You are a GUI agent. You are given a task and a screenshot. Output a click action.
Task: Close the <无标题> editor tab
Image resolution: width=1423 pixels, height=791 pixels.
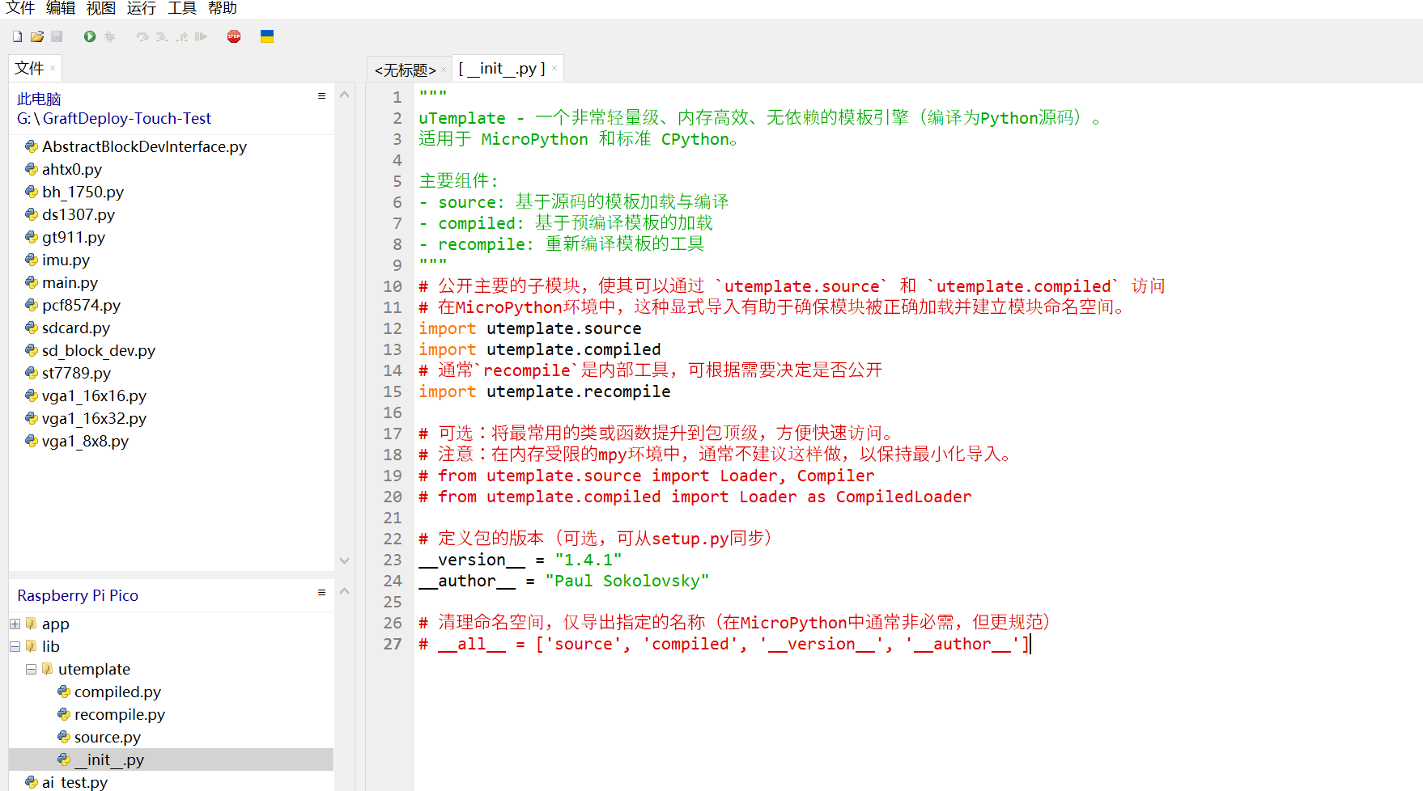(444, 70)
